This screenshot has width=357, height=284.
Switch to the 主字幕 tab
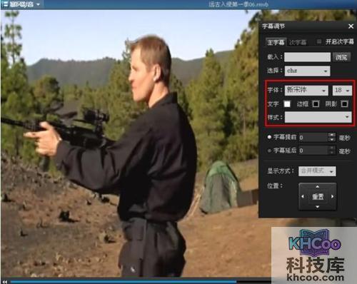point(276,42)
